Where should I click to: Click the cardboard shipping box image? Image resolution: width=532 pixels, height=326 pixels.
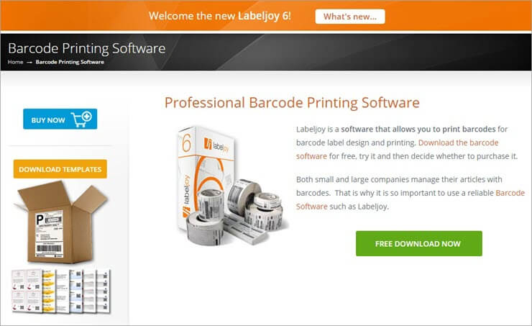pos(61,222)
